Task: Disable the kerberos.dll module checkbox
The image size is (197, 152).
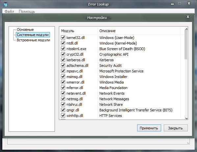Action: pos(63,60)
